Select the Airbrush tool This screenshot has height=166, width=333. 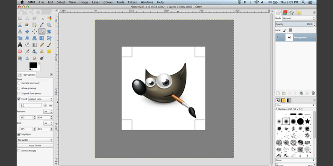(27, 51)
